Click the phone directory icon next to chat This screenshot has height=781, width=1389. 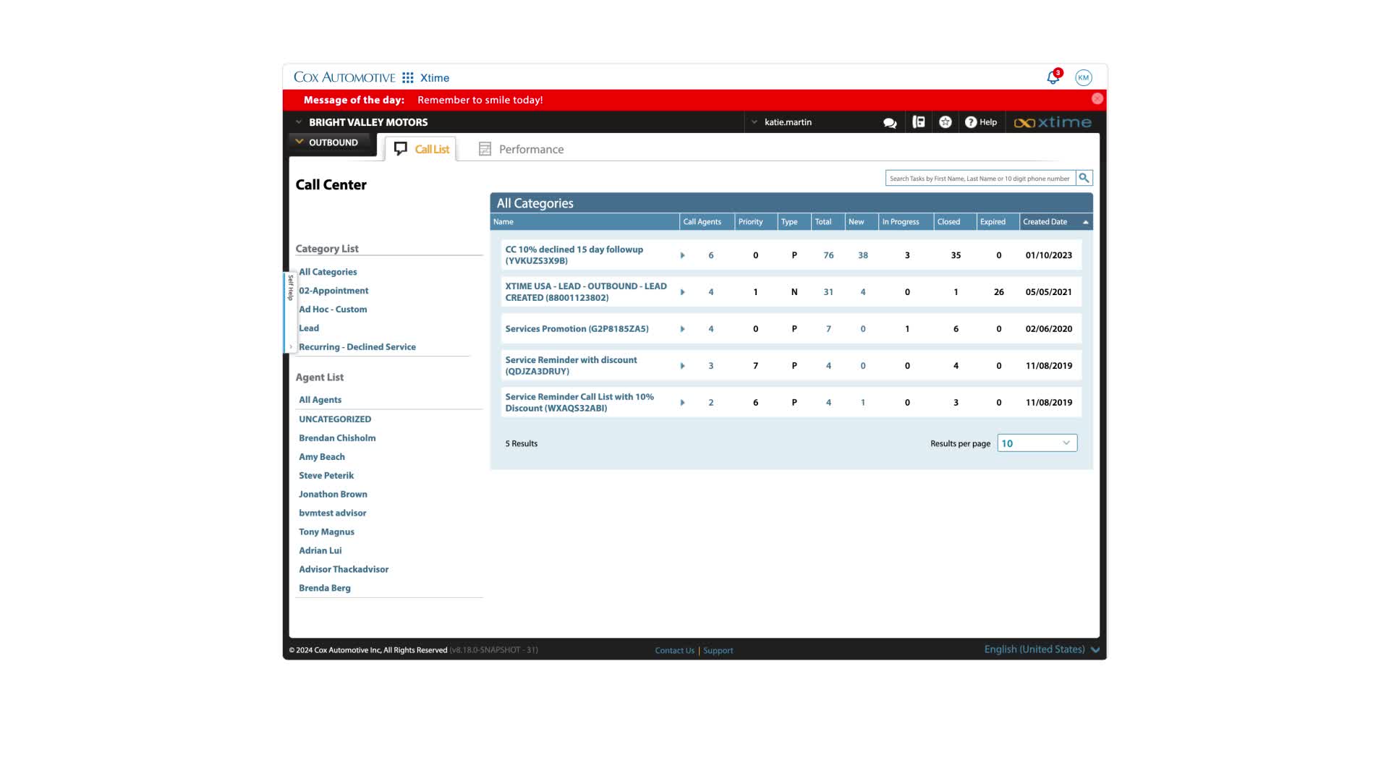point(918,122)
